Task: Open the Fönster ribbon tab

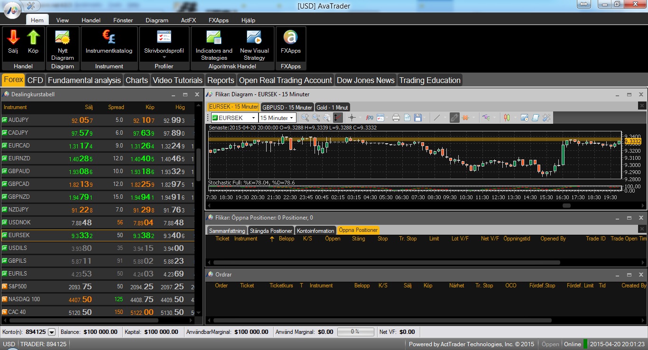Action: point(123,20)
